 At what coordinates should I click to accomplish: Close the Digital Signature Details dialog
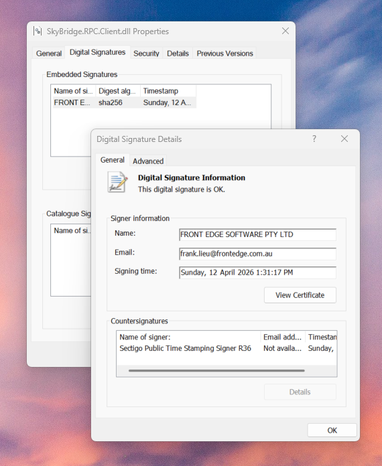click(x=344, y=139)
